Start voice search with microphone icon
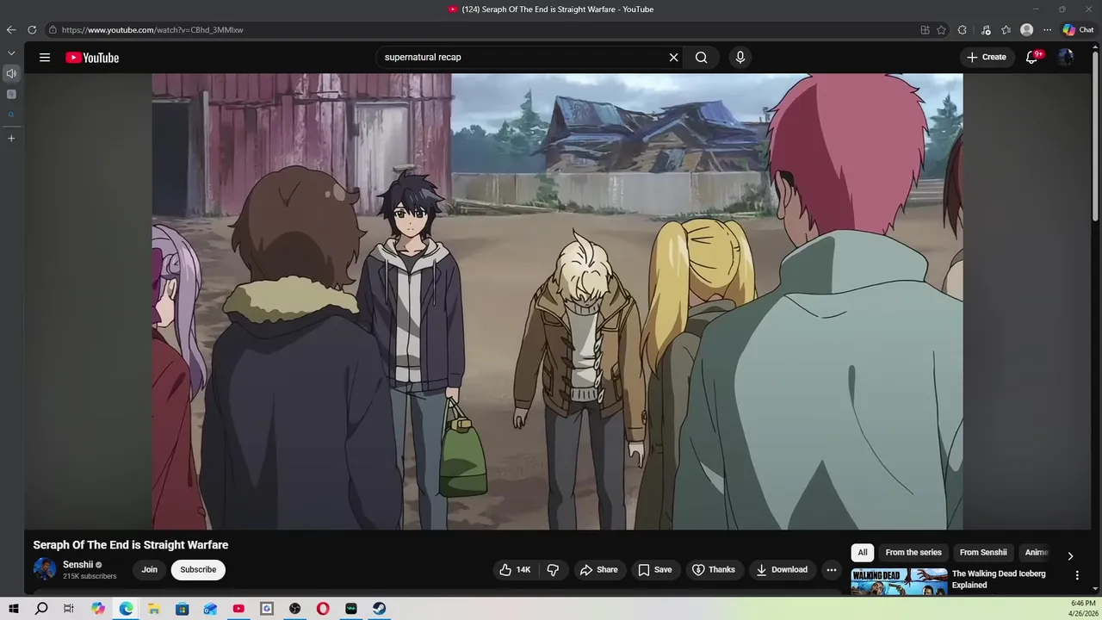1102x620 pixels. [740, 58]
